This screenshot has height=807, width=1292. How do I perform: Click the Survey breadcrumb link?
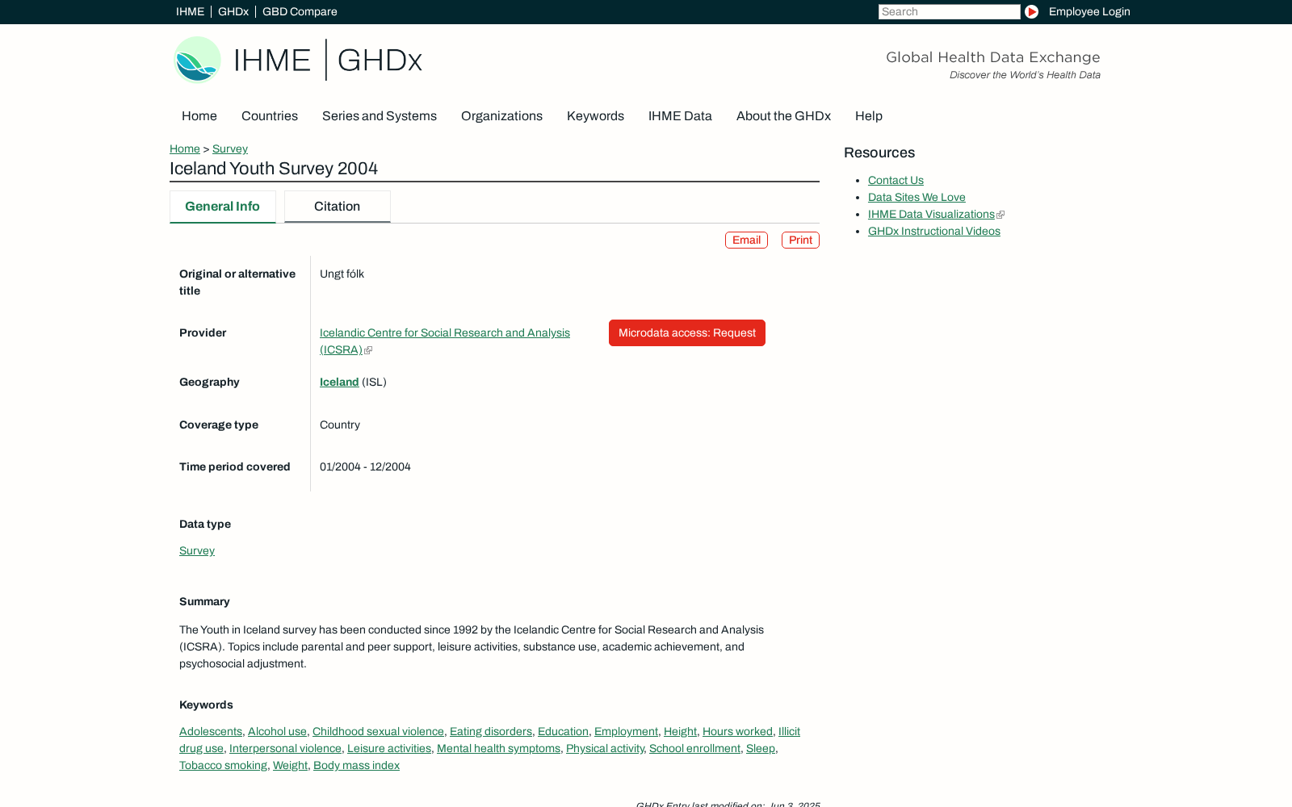pos(230,148)
